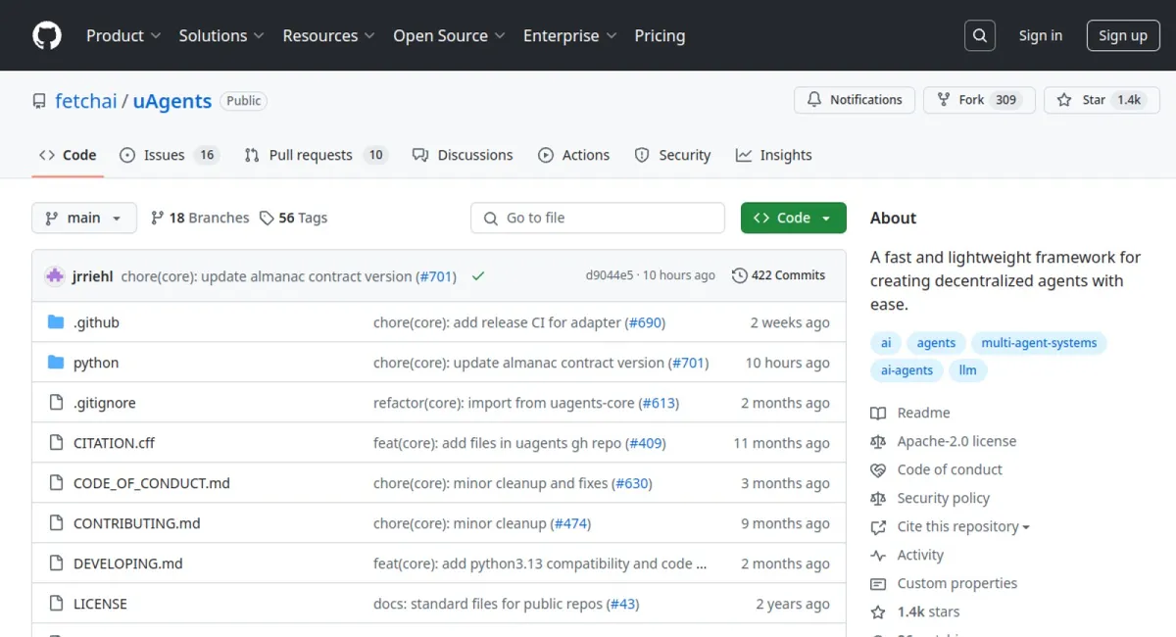
Task: Click the jrriehl avatar image
Action: tap(55, 276)
